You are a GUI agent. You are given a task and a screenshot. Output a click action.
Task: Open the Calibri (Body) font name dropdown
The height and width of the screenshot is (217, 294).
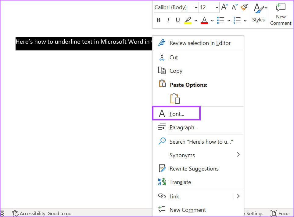coord(176,7)
